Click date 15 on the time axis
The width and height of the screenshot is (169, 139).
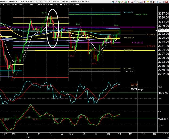click(144, 134)
